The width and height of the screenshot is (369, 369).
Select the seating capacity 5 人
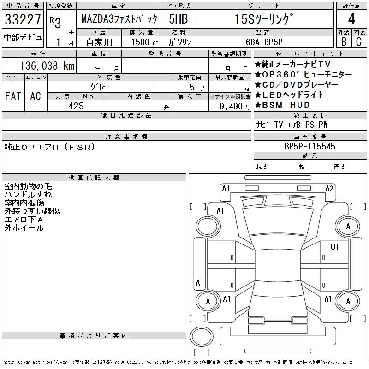click(198, 87)
